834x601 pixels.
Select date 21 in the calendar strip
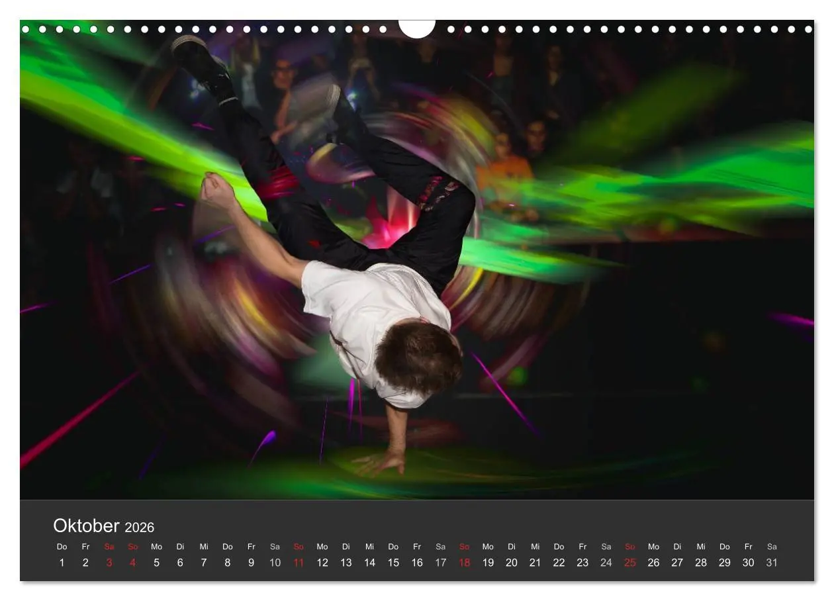(x=535, y=563)
